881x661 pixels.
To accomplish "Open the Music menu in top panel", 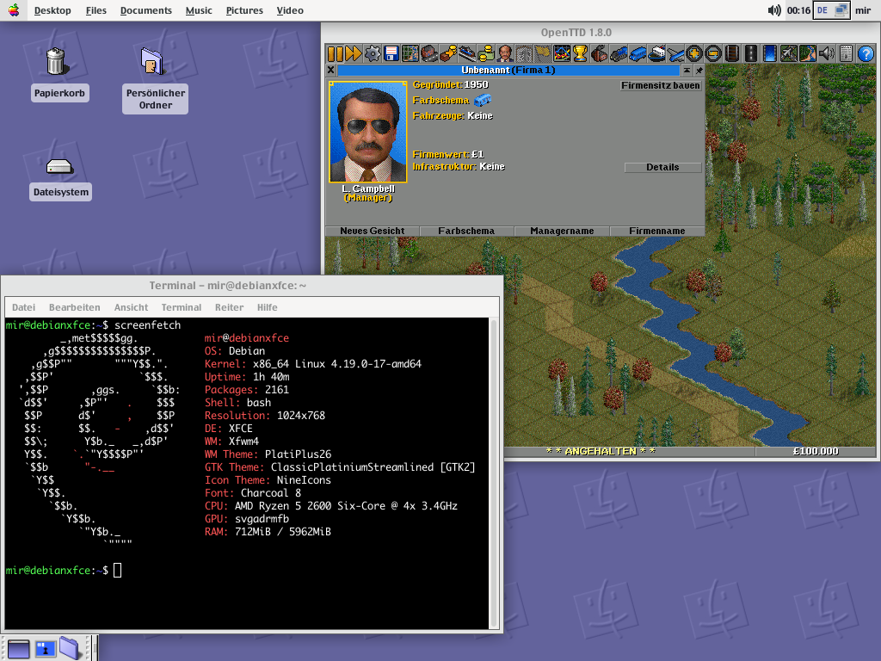I will [199, 10].
